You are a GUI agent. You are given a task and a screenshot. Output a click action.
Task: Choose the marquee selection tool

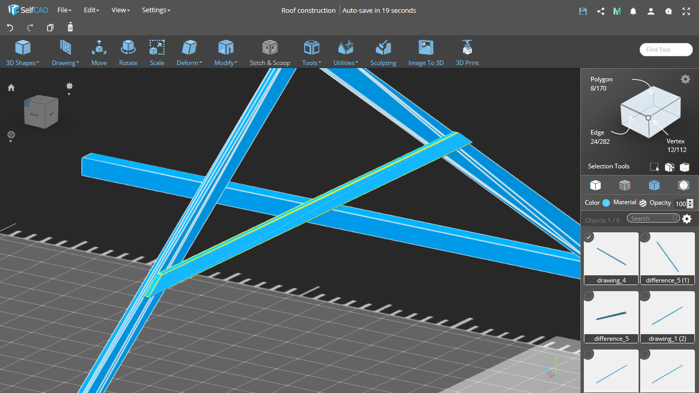[654, 167]
